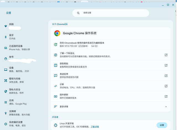Open external link for 了解一下新变化
The width and height of the screenshot is (177, 130).
166,55
